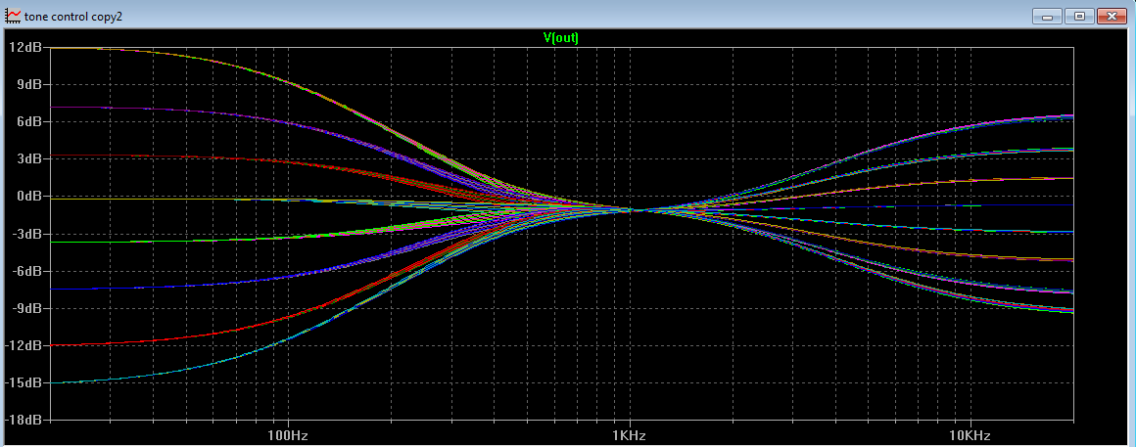Click the 12dB vertical axis label
This screenshot has height=447, width=1136.
pos(26,47)
